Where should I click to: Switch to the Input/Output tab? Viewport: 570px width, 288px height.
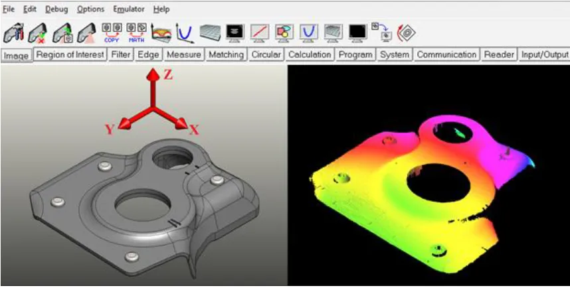coord(544,54)
